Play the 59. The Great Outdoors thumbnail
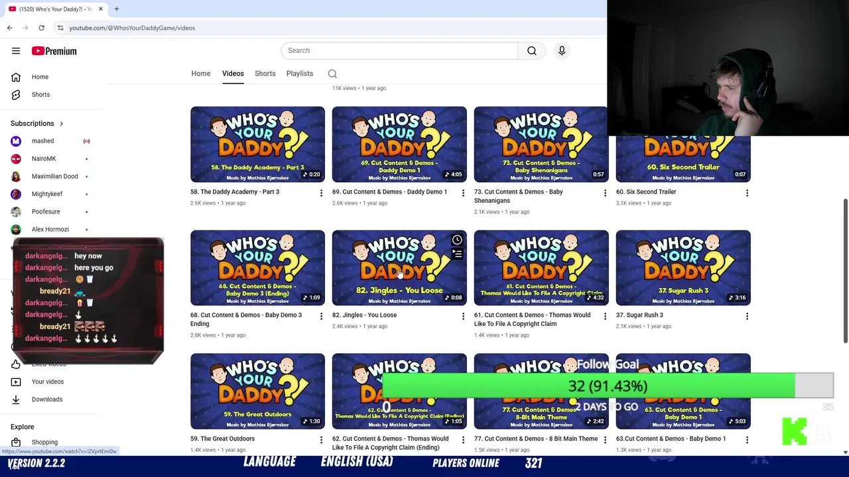Image resolution: width=849 pixels, height=477 pixels. pos(257,391)
